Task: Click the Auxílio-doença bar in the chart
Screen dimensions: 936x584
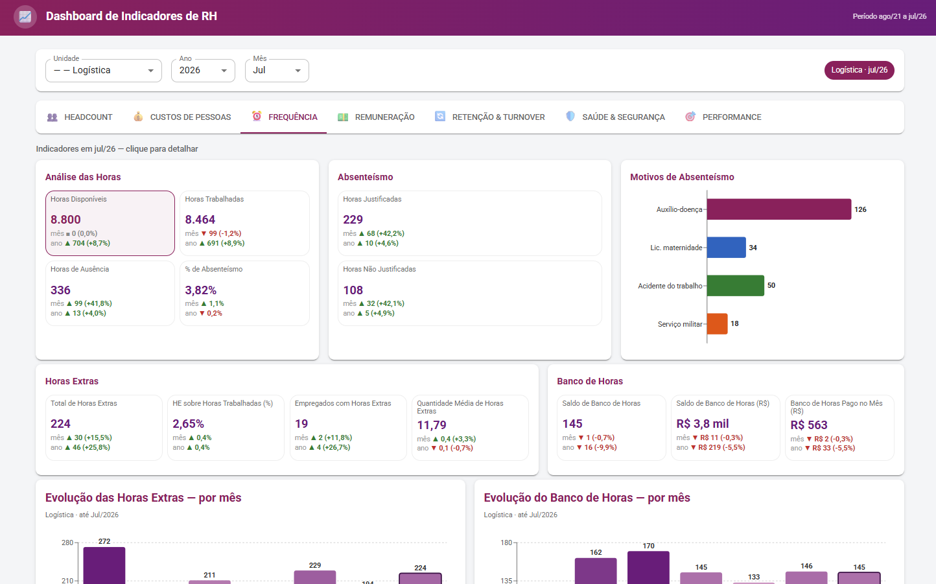Action: (x=779, y=209)
